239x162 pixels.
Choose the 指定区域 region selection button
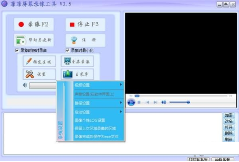pyautogui.click(x=39, y=61)
